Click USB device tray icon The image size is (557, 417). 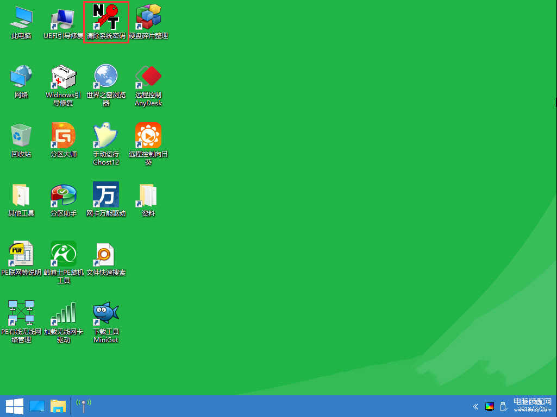coord(503,407)
